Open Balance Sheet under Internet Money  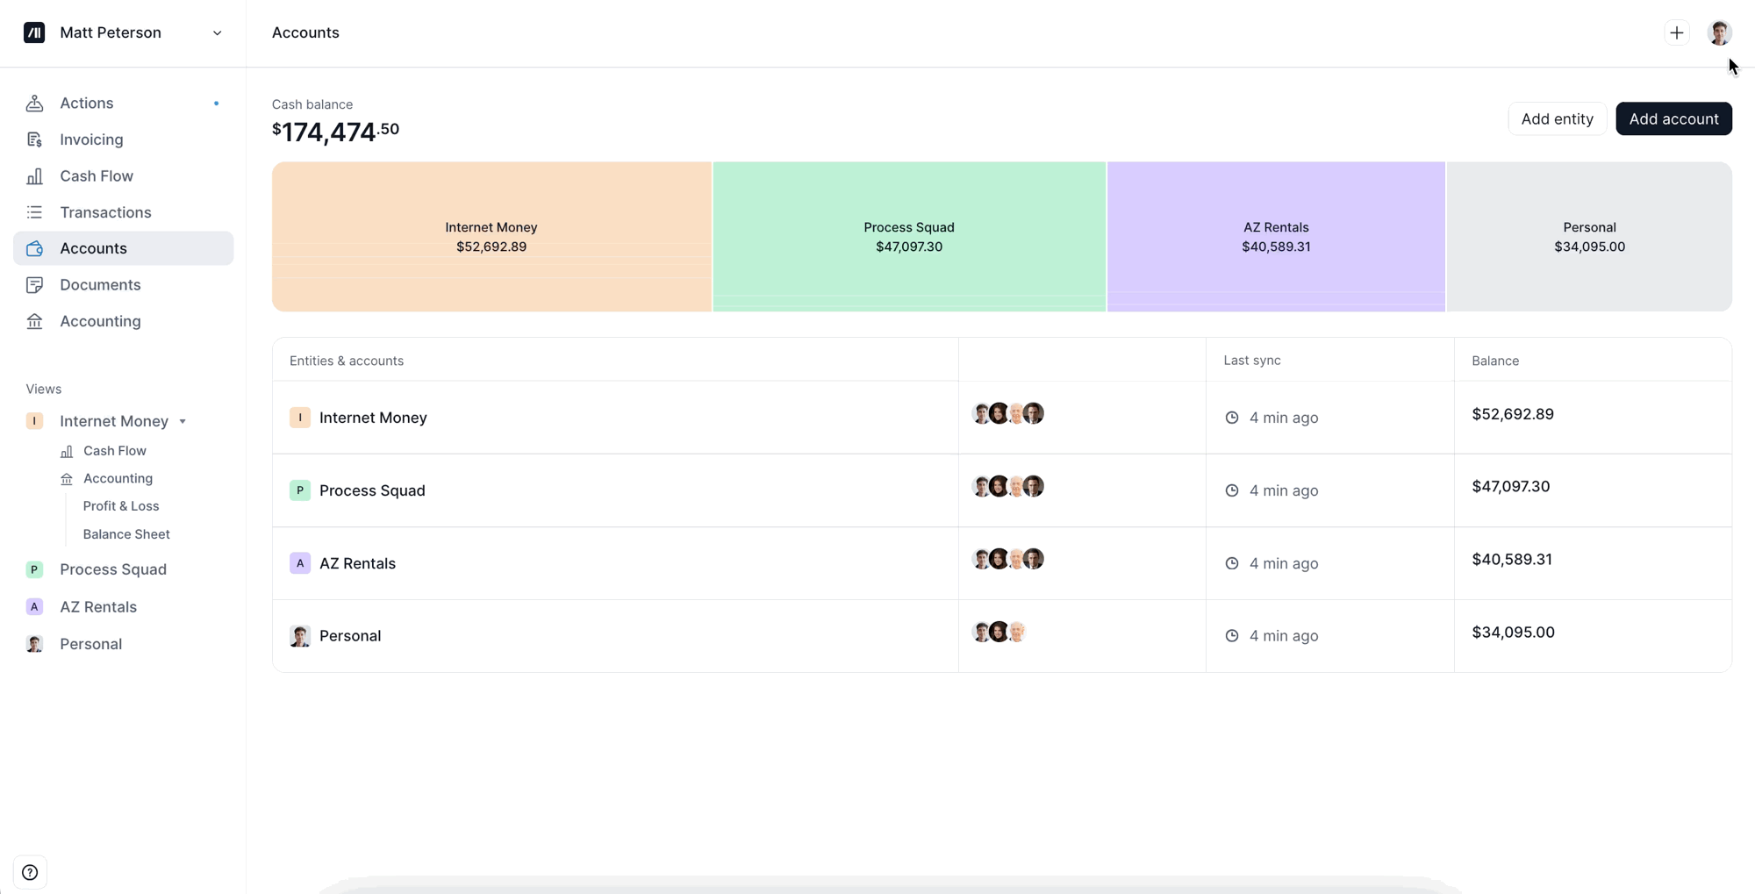pyautogui.click(x=126, y=534)
